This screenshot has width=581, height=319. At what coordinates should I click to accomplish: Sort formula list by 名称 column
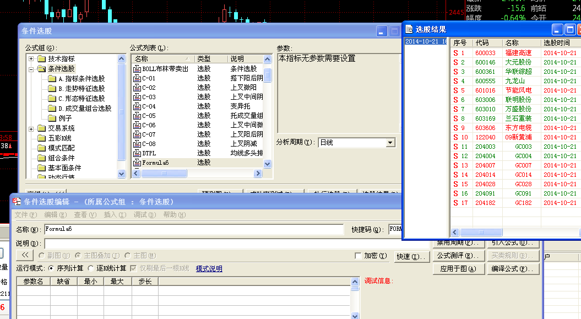162,59
